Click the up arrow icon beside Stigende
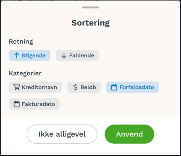The width and height of the screenshot is (181, 156). point(17,56)
